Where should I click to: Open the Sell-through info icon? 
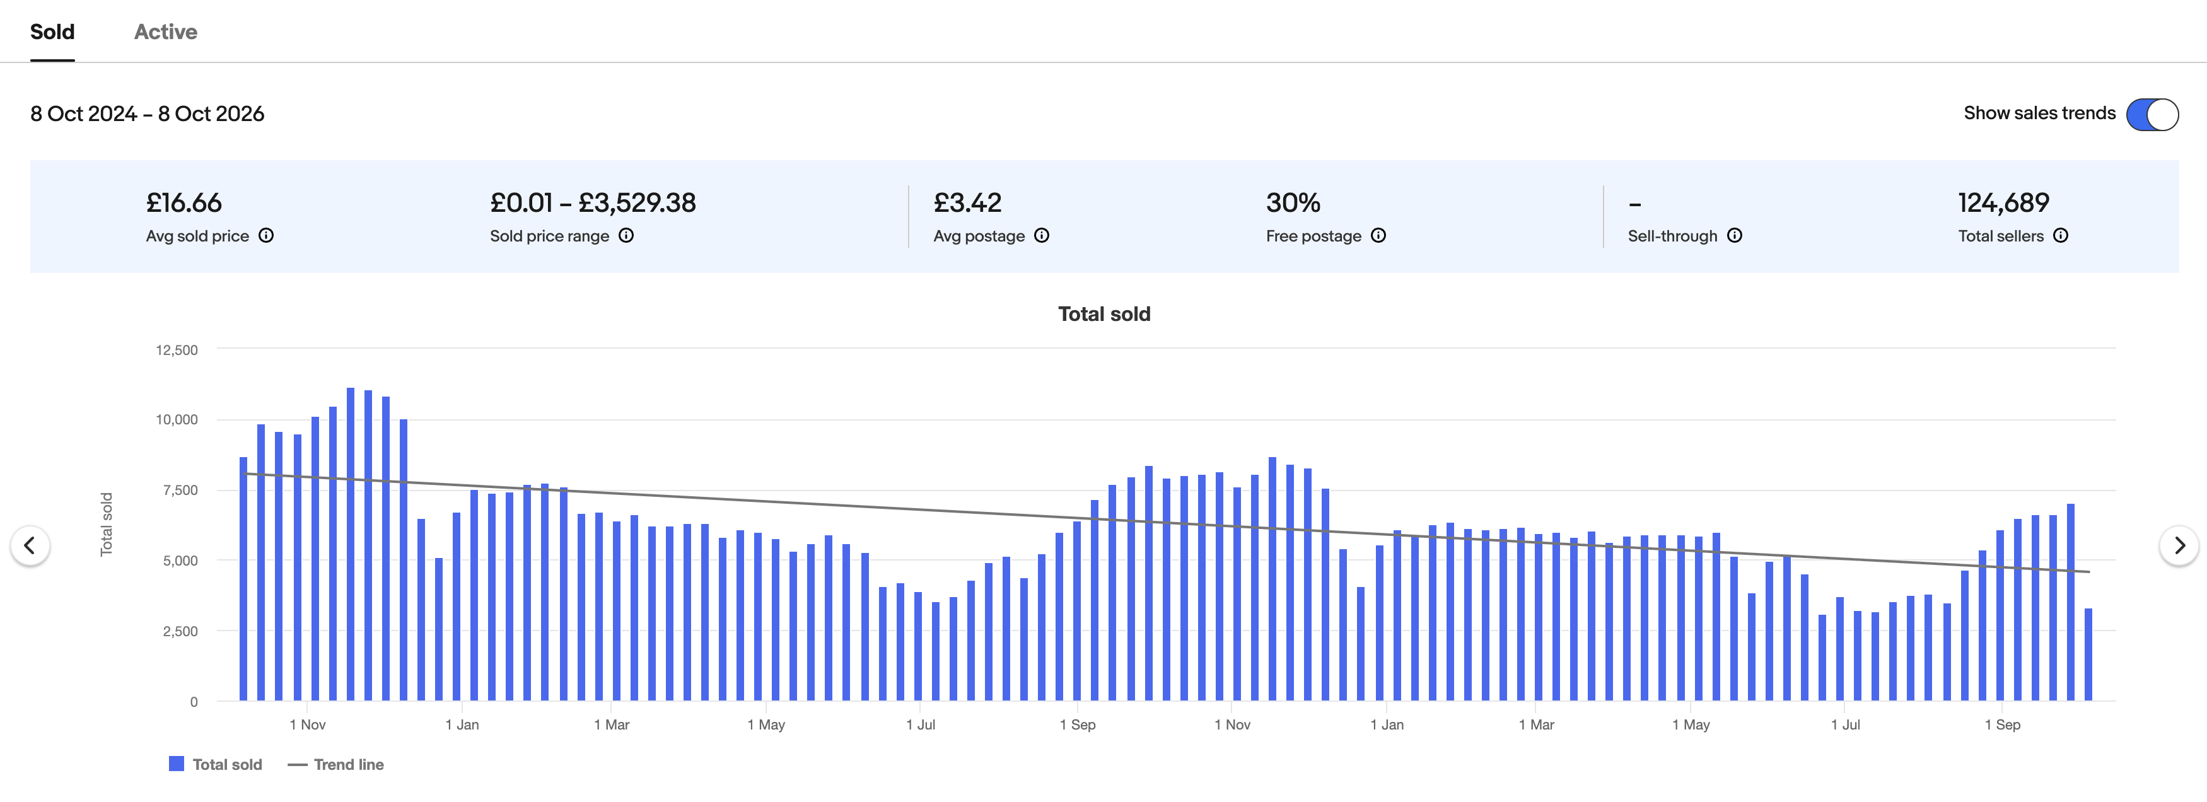[1735, 236]
